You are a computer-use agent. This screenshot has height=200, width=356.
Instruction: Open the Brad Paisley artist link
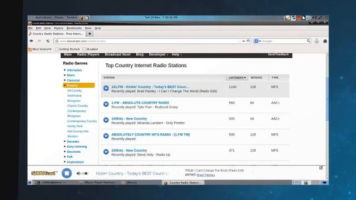pos(206,175)
